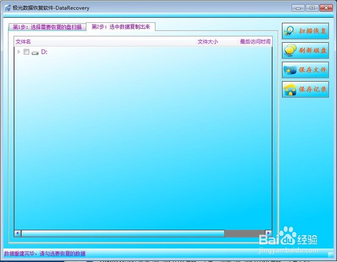Click the horizontal scrollbar left arrow
337x262 pixels.
(18, 233)
